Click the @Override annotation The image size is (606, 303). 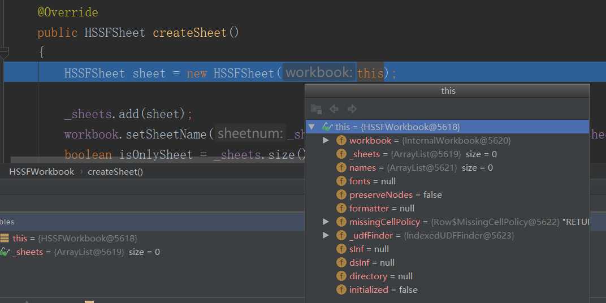[68, 12]
